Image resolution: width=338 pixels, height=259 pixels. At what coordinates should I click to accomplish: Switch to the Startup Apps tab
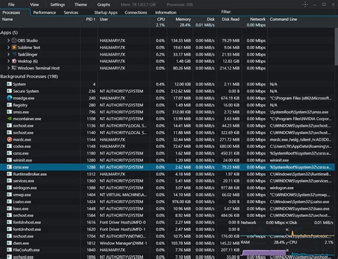point(106,12)
